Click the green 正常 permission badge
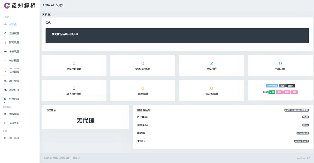 pos(272,92)
